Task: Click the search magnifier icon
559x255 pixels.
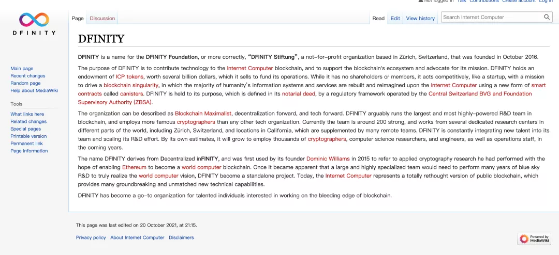Action: (x=547, y=17)
